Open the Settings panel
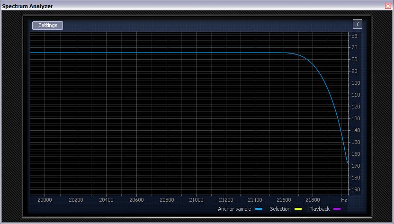 coord(47,26)
